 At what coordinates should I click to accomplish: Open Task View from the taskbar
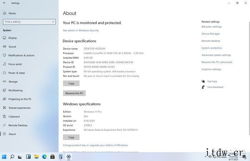pos(20,157)
